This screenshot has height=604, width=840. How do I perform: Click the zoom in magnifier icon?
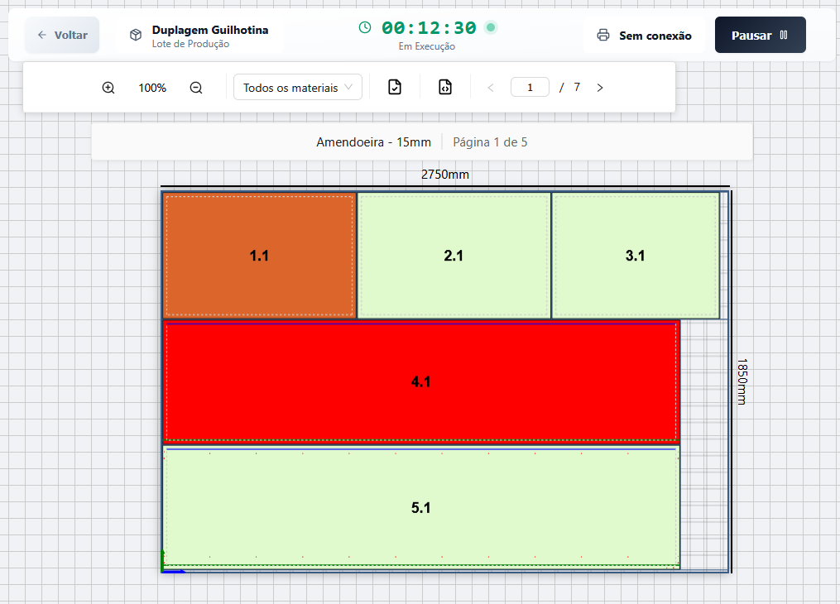pyautogui.click(x=108, y=88)
